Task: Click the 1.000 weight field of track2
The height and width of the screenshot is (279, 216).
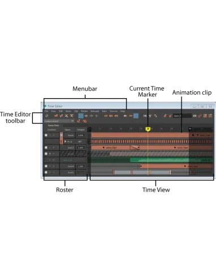Action: pos(81,147)
